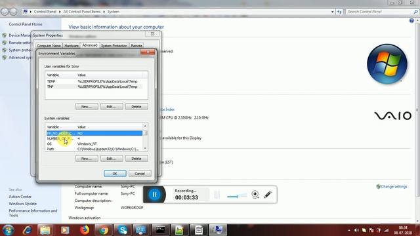
Task: Click New under user variables for Sony
Action: tap(87, 106)
